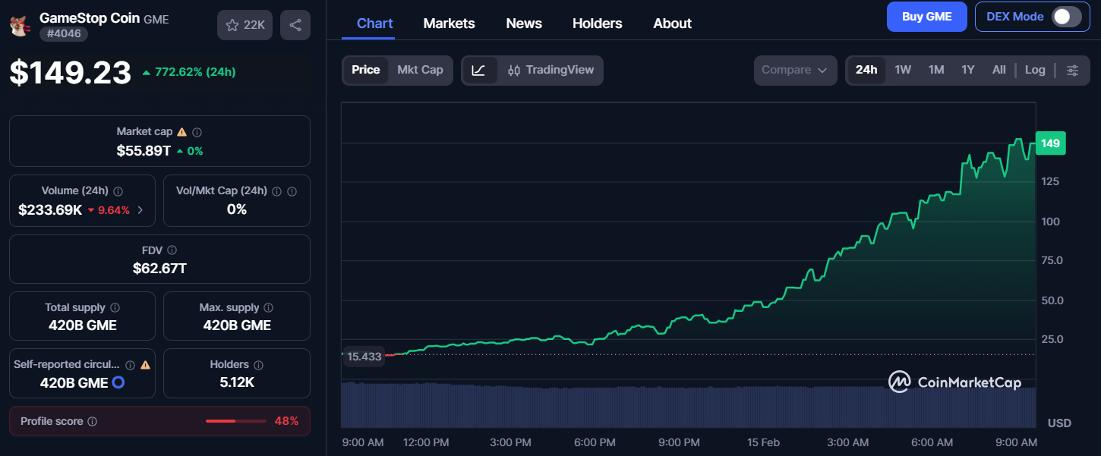Click the Vol/Mkt Cap second info icon

292,191
